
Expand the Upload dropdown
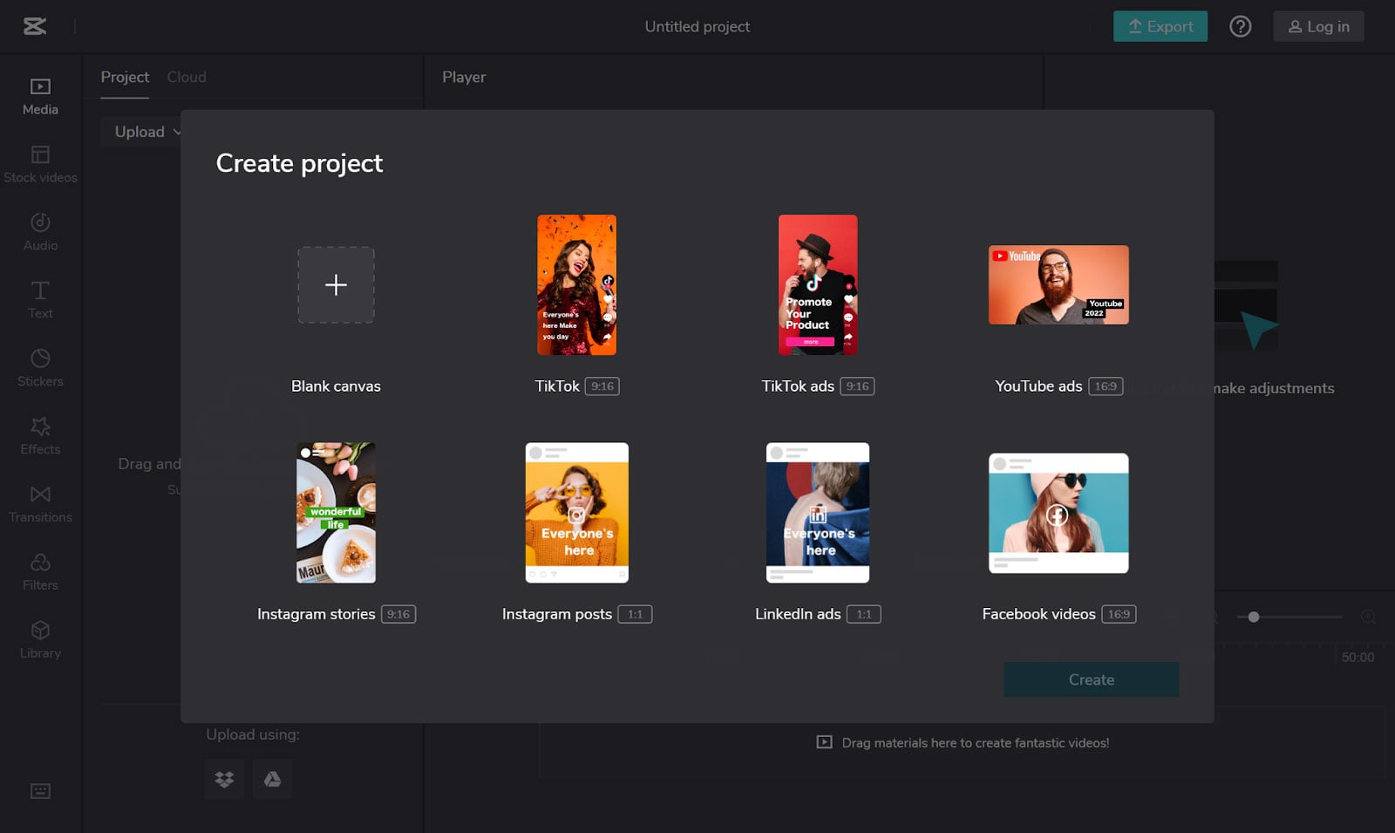click(148, 132)
